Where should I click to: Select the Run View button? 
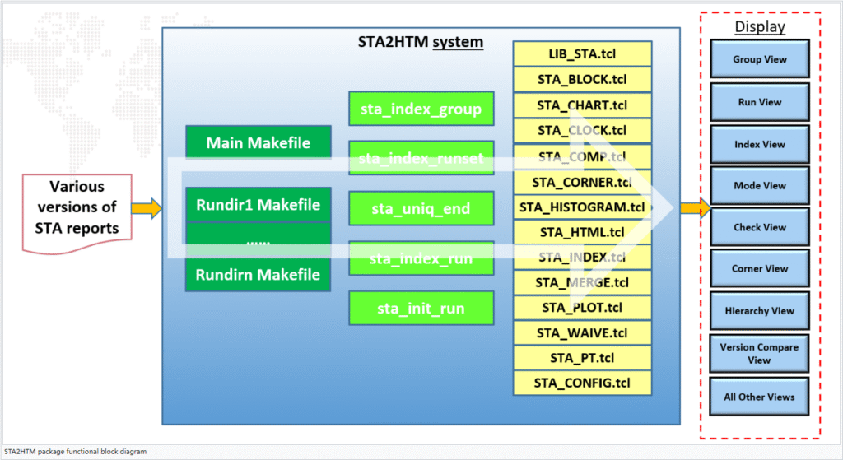(x=759, y=102)
